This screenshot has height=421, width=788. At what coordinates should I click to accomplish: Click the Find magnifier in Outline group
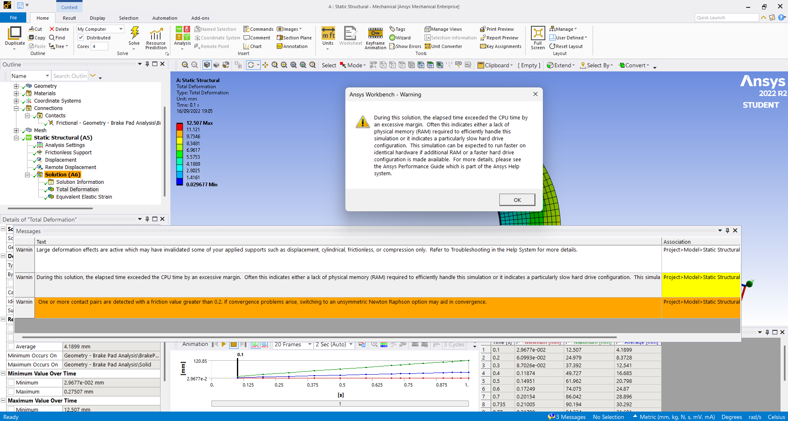pyautogui.click(x=52, y=38)
